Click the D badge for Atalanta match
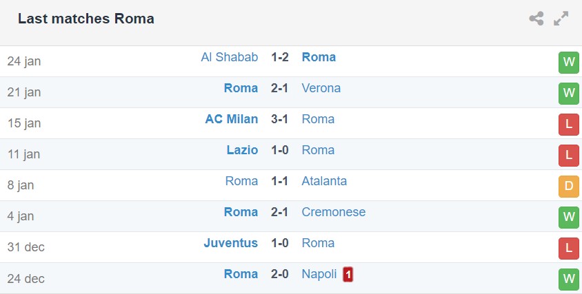 568,186
